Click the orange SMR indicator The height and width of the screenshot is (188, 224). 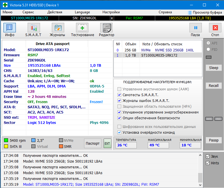coord(61,146)
